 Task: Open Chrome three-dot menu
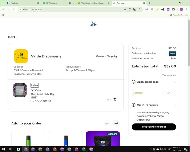187,9
